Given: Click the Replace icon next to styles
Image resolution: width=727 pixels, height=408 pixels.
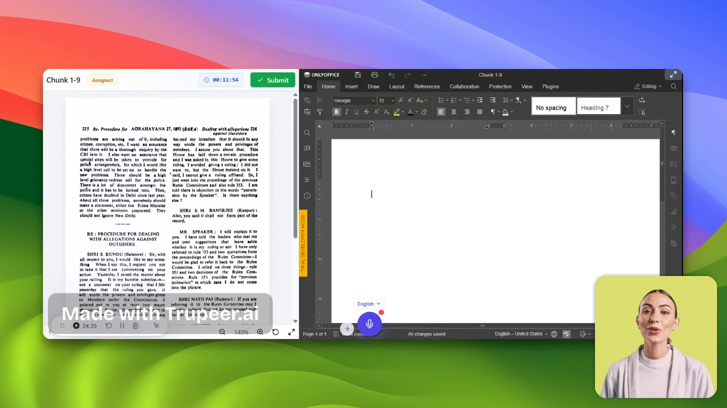Looking at the screenshot, I should [642, 100].
